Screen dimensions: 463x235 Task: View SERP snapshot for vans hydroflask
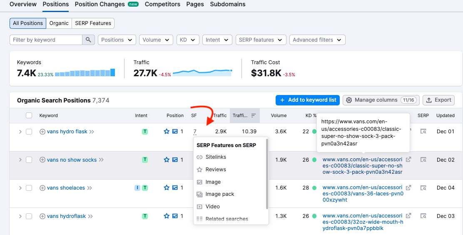click(423, 216)
